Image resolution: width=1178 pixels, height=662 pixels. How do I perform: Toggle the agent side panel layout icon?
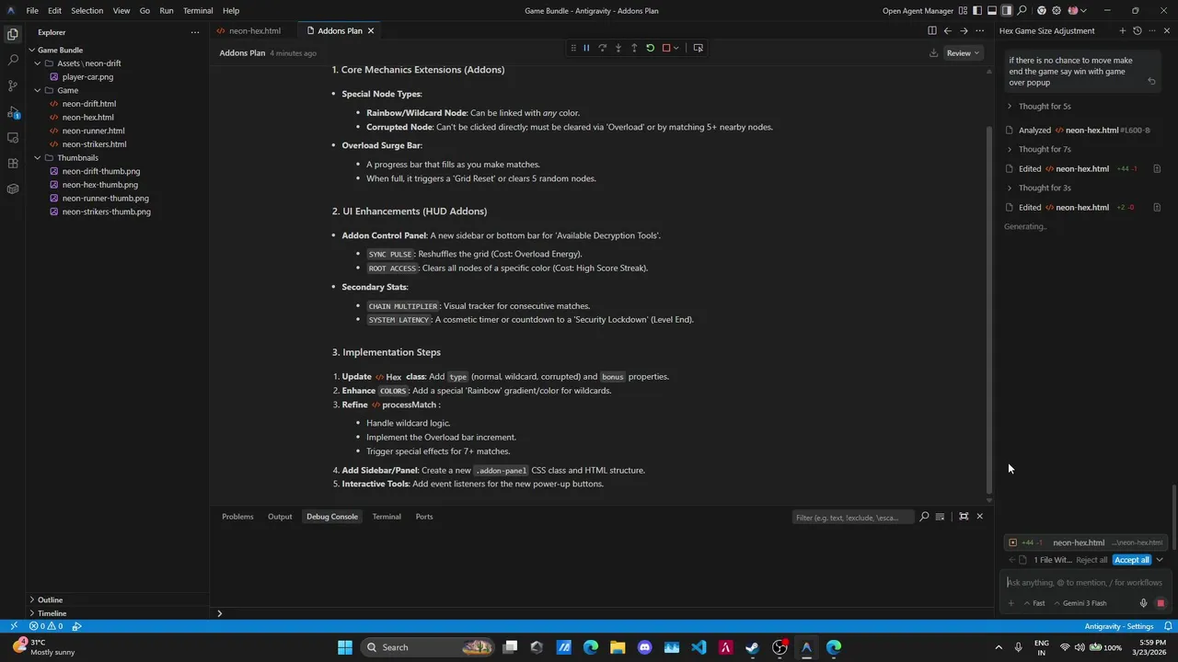click(1007, 11)
